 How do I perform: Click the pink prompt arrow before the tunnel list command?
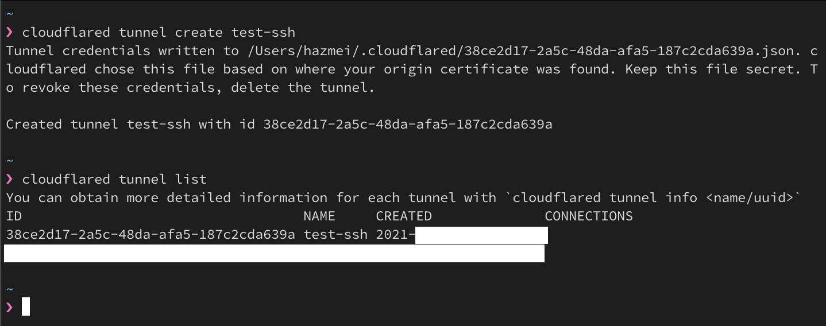coord(9,180)
